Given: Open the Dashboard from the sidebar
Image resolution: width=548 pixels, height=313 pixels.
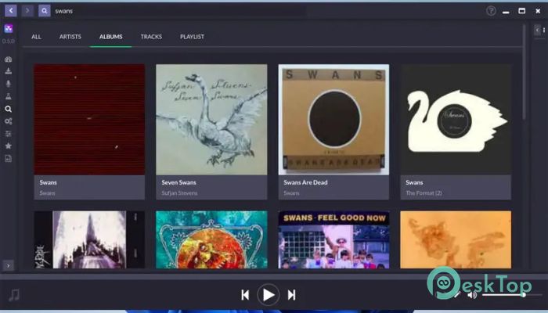Looking at the screenshot, I should tap(9, 59).
